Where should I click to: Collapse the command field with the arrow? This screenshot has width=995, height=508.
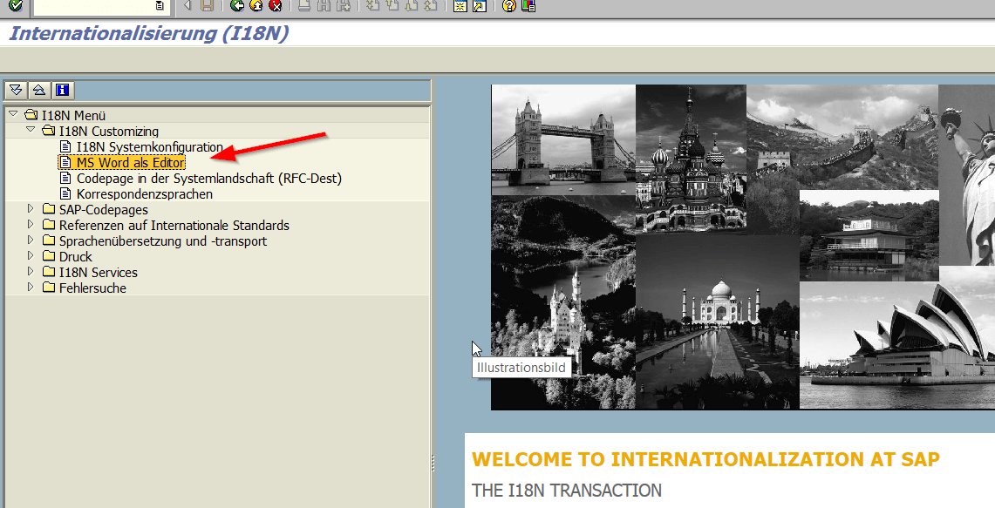[187, 6]
